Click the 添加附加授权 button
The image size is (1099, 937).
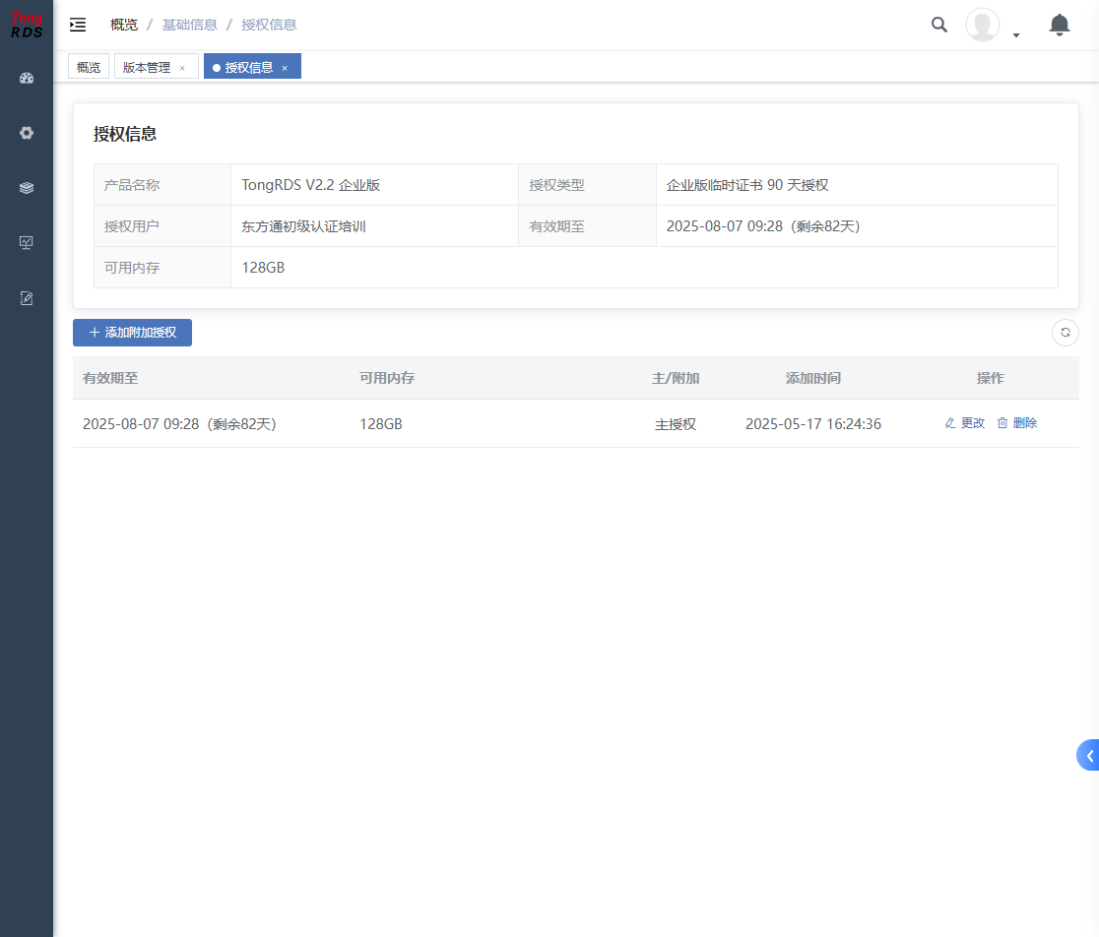pos(133,333)
